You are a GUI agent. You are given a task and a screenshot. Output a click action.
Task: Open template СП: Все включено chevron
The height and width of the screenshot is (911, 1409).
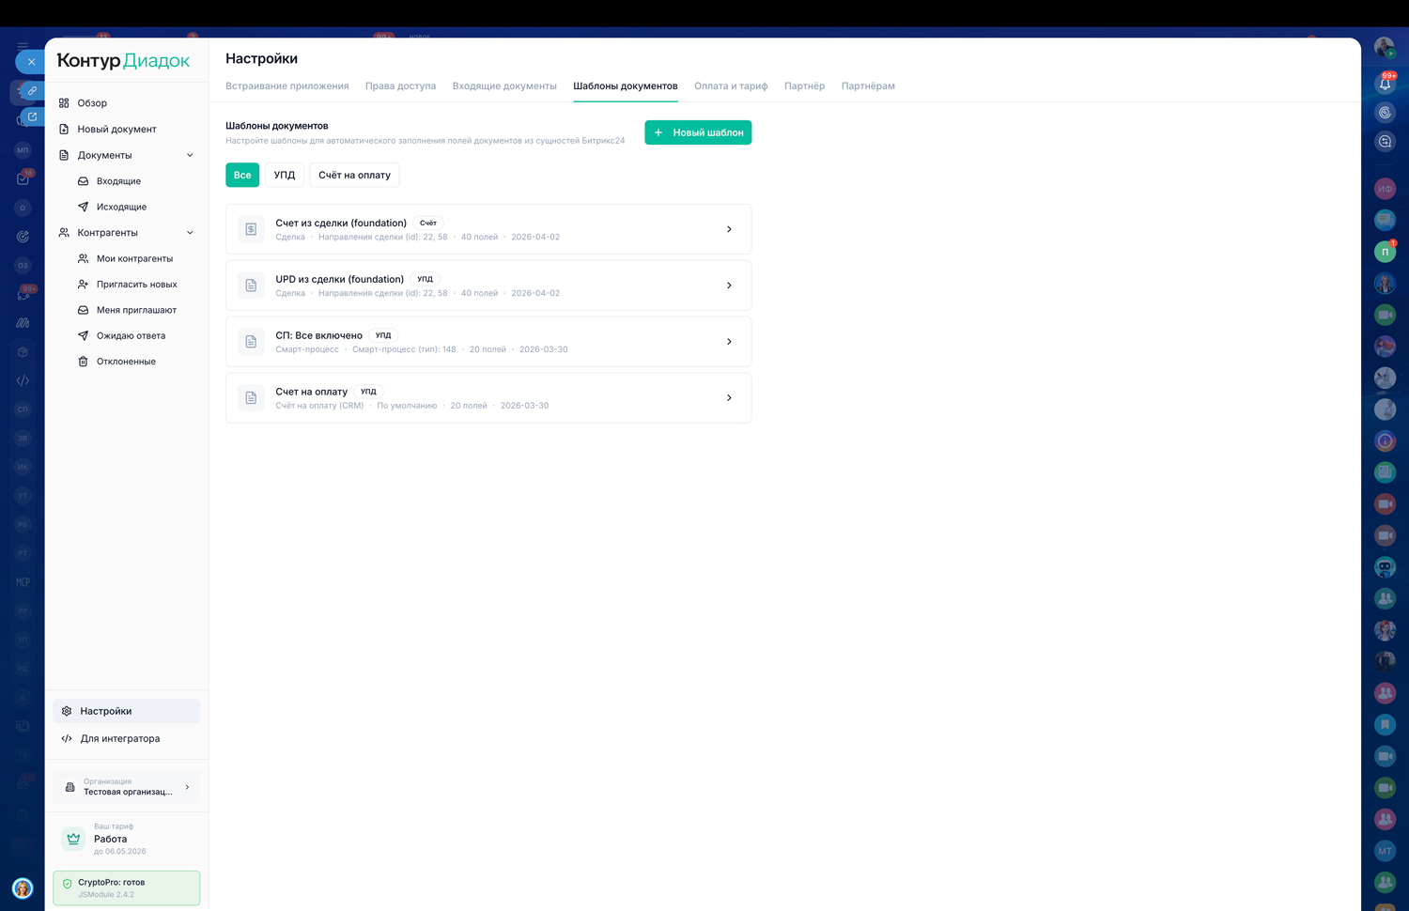[x=729, y=342]
